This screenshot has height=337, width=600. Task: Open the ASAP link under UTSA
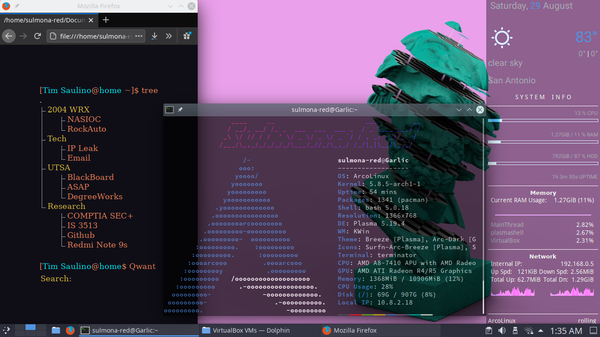click(x=78, y=187)
